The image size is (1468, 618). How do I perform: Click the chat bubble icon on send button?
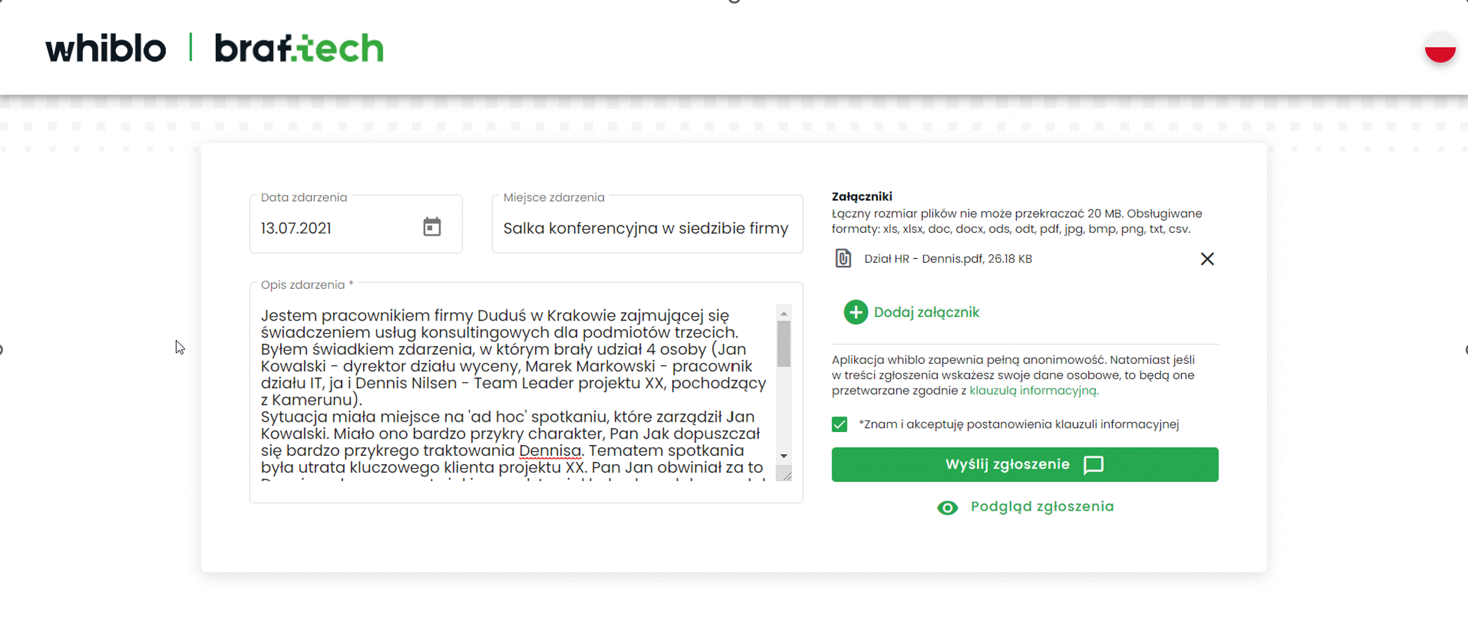tap(1093, 465)
